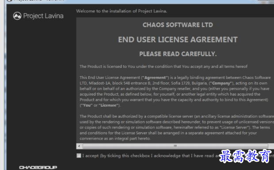Click the bold word 'Agreement' in the license
The image size is (274, 170).
[155, 78]
